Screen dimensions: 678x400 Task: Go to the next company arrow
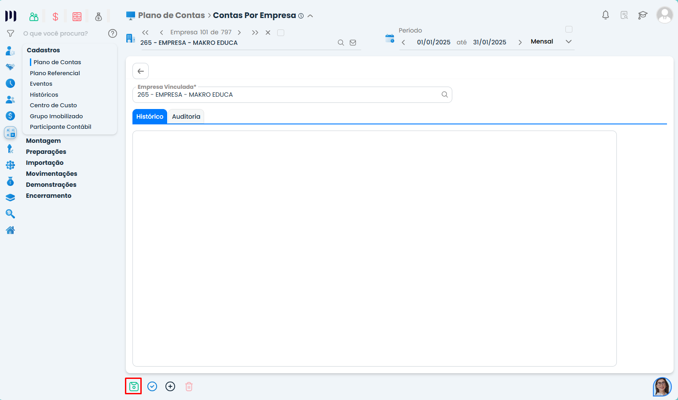click(239, 33)
